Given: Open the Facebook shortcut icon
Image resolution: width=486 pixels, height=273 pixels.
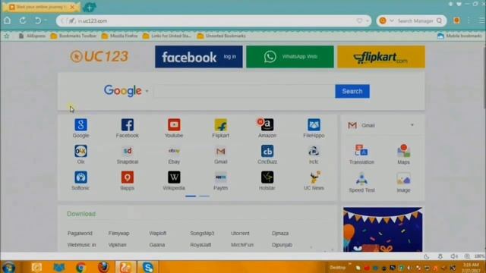Looking at the screenshot, I should coord(128,124).
